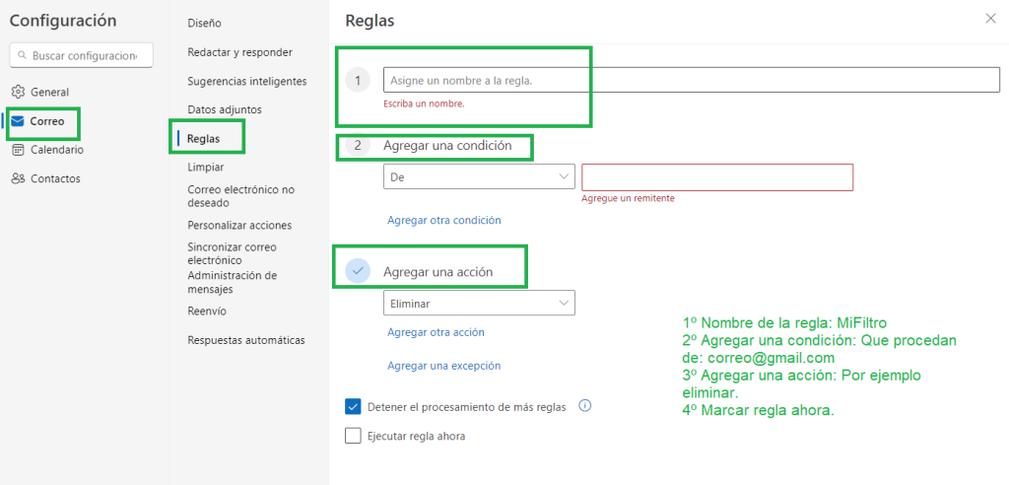Click the info icon beside Detener procesamiento
The height and width of the screenshot is (485, 1009).
coord(584,405)
